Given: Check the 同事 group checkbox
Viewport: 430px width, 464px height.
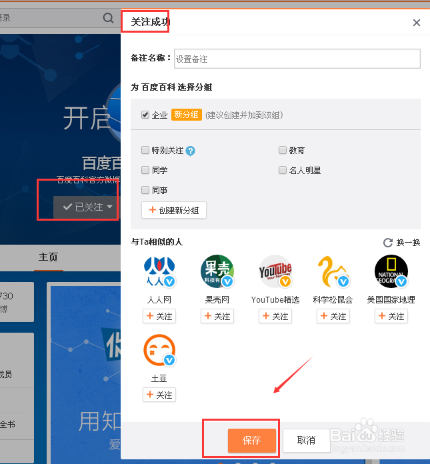Looking at the screenshot, I should click(x=145, y=190).
